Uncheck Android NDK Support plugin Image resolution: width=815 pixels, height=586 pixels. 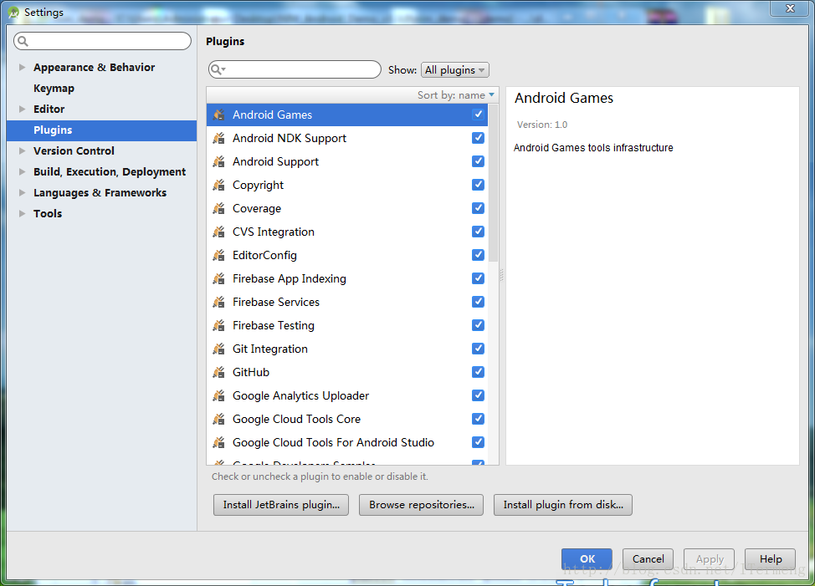pyautogui.click(x=478, y=138)
